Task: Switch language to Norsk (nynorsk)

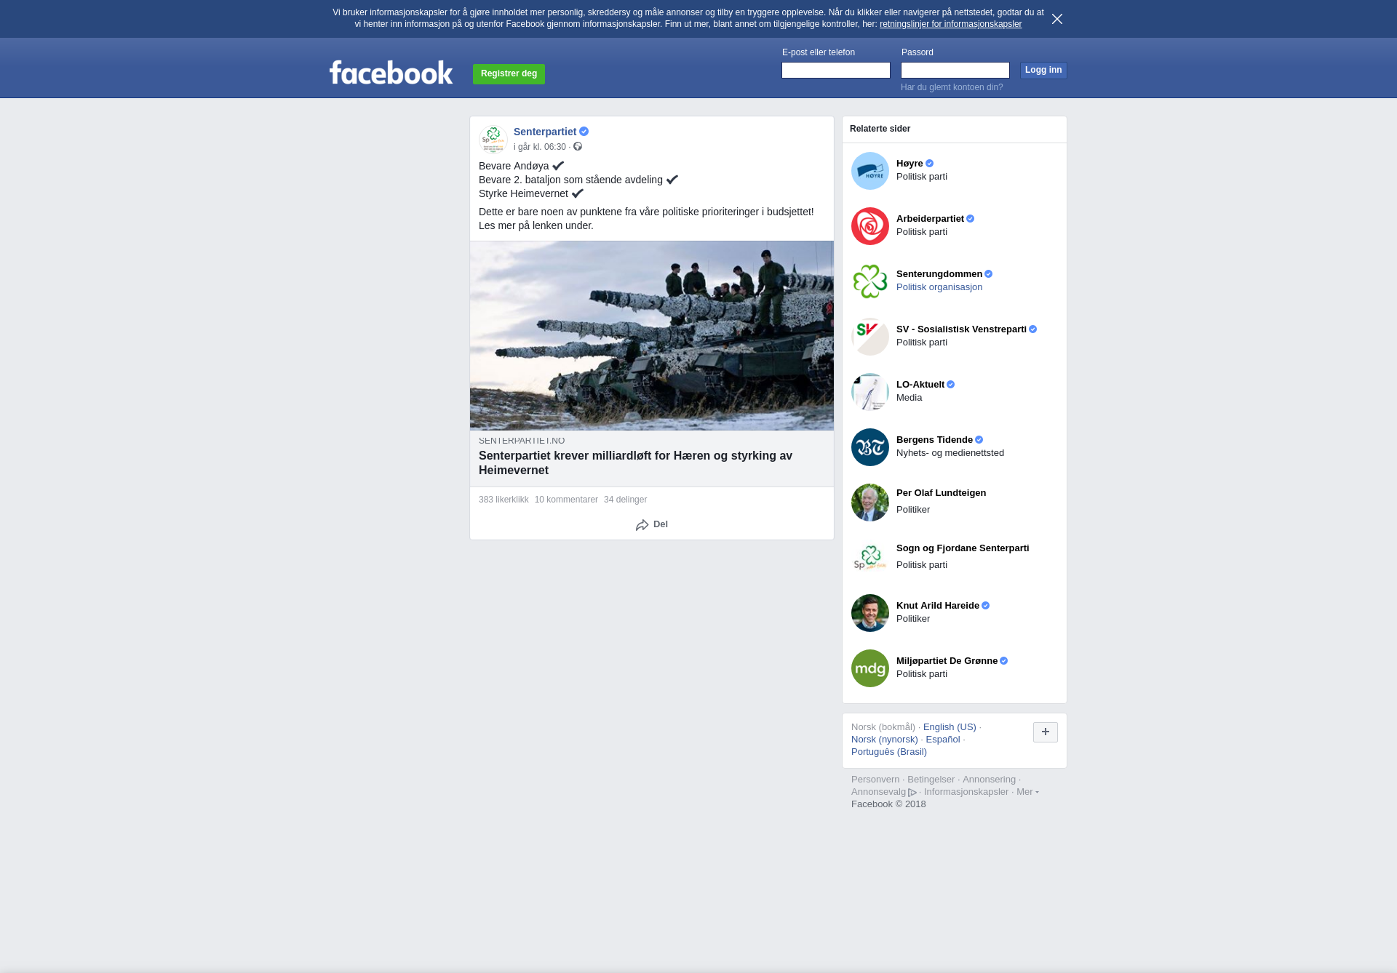Action: [x=885, y=740]
